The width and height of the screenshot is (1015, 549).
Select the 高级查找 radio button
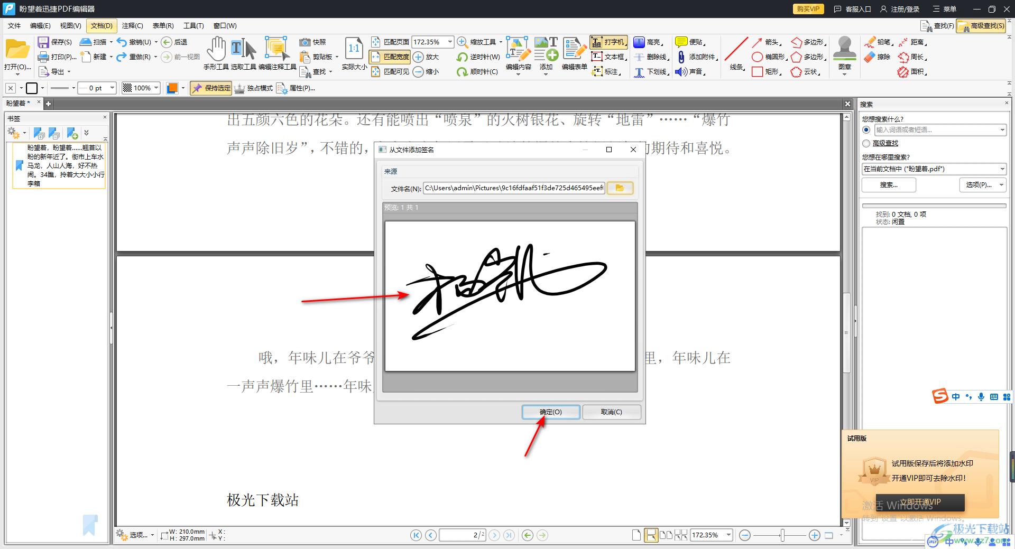click(866, 143)
